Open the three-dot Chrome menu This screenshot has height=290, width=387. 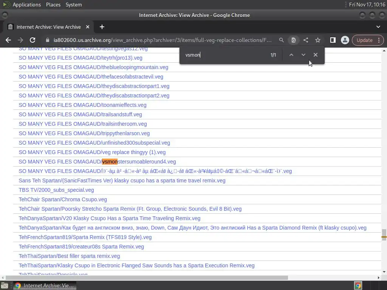click(x=379, y=40)
